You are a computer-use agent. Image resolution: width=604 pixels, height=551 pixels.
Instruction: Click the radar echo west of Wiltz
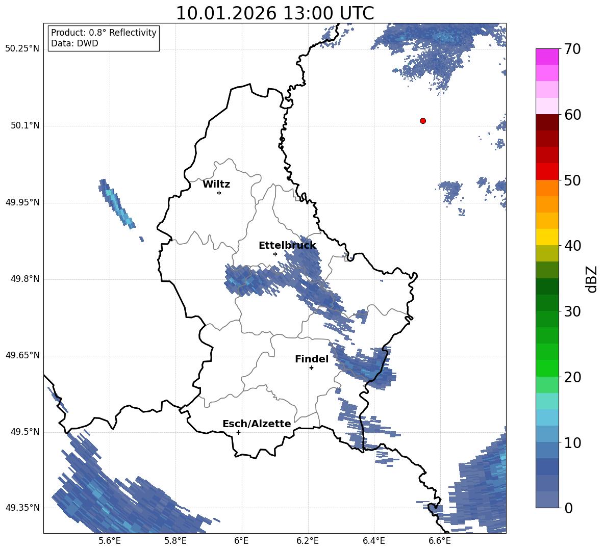116,205
